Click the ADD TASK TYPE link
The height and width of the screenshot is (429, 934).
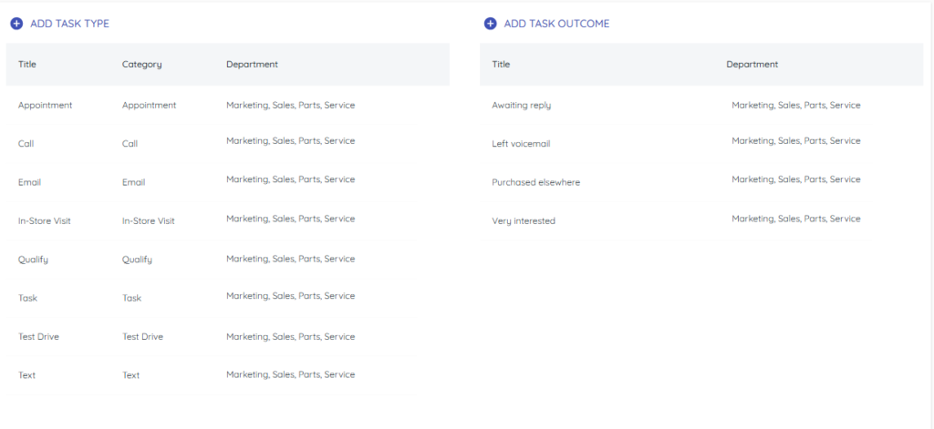click(69, 24)
